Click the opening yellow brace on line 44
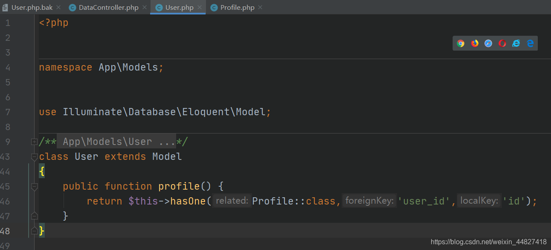This screenshot has width=551, height=250. pyautogui.click(x=42, y=171)
